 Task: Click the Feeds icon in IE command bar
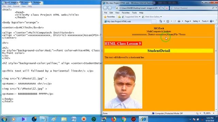pyautogui.click(x=168, y=21)
